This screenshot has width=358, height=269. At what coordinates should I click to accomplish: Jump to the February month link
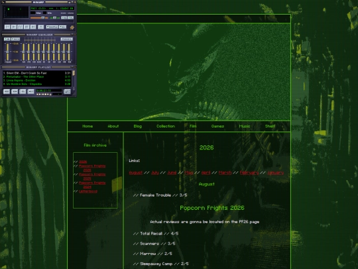click(249, 173)
